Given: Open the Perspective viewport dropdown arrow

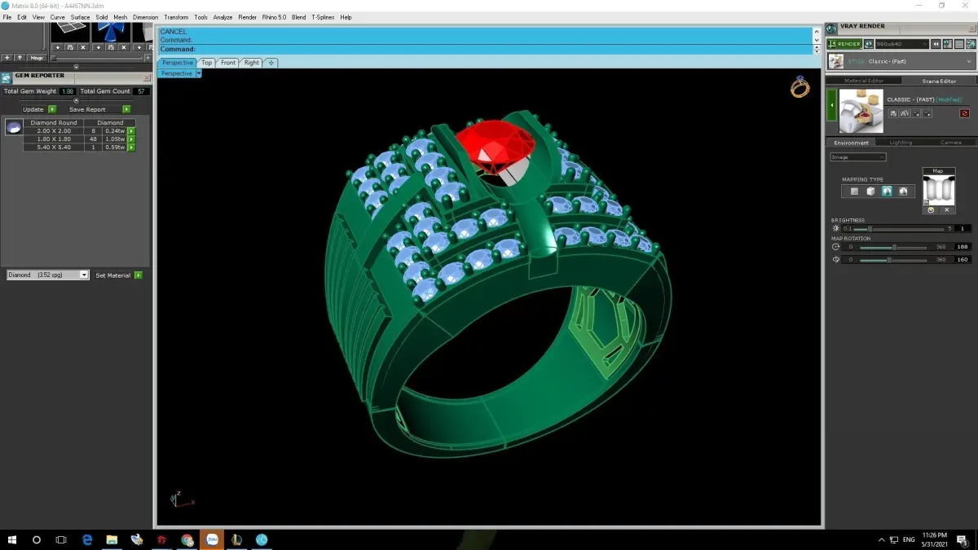Looking at the screenshot, I should (x=198, y=73).
